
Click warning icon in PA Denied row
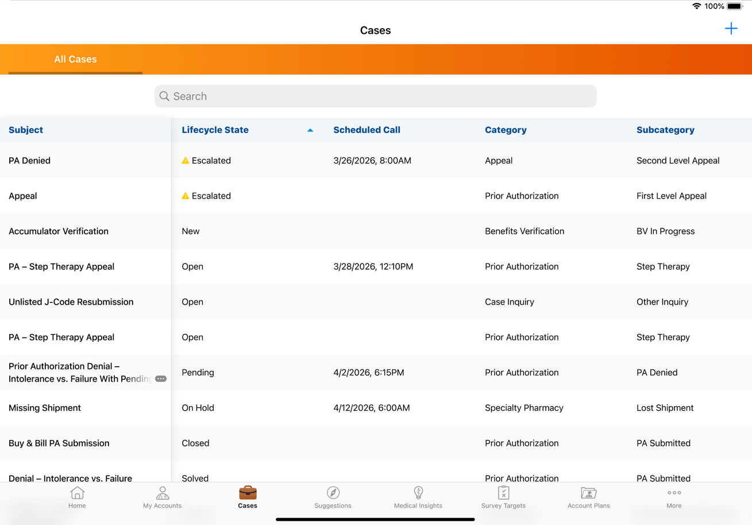tap(186, 161)
